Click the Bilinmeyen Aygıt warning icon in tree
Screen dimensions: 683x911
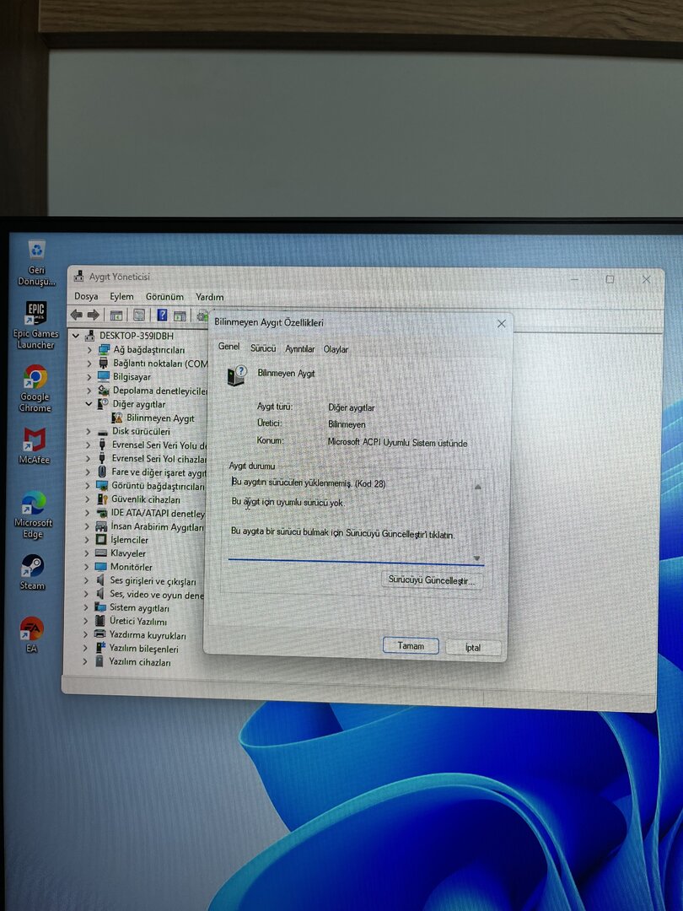[x=116, y=418]
